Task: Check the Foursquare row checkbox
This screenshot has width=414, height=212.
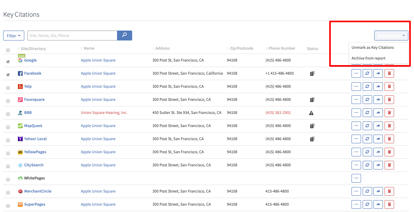Action: (8, 101)
